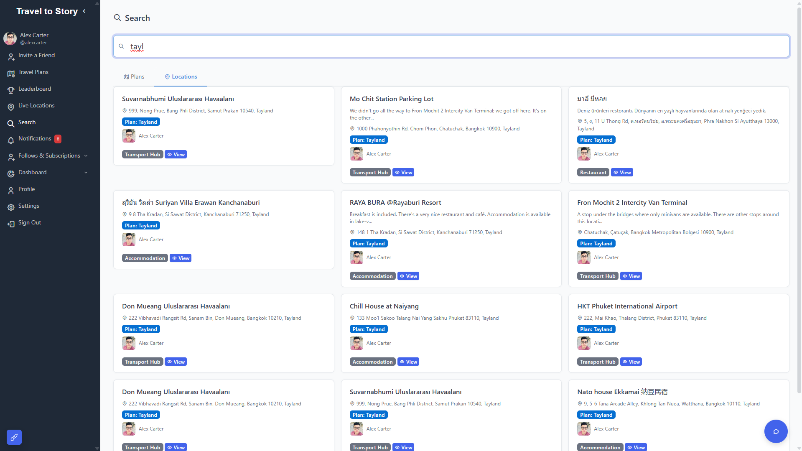The width and height of the screenshot is (802, 451).
Task: View the HKT Phuket International Airport location
Action: point(631,362)
